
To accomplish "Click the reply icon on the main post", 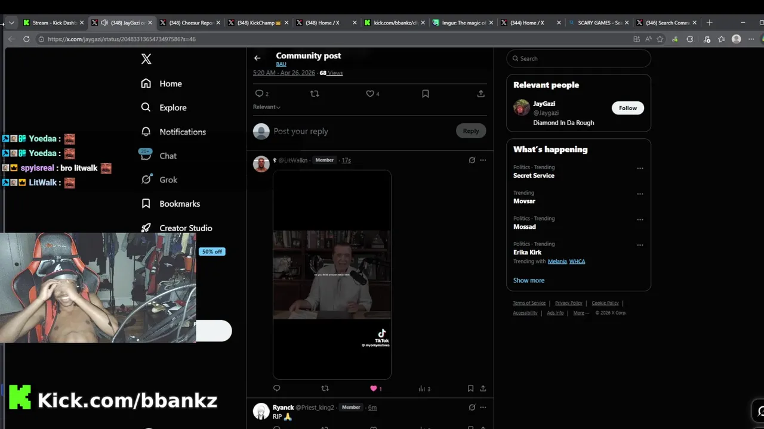I will click(x=259, y=94).
